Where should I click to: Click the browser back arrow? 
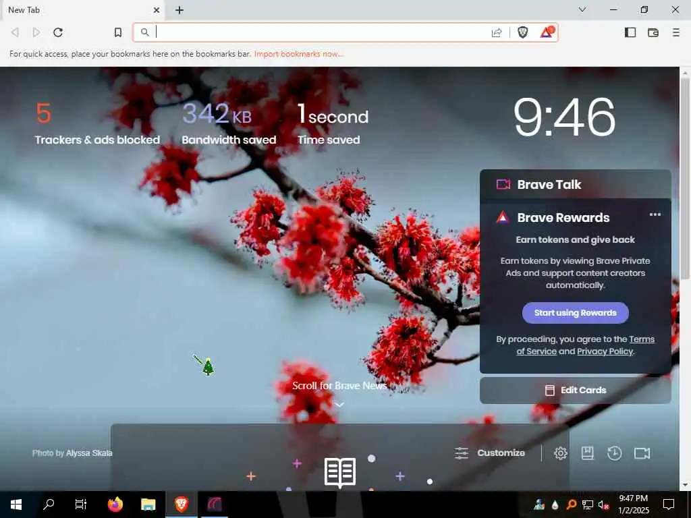point(15,32)
